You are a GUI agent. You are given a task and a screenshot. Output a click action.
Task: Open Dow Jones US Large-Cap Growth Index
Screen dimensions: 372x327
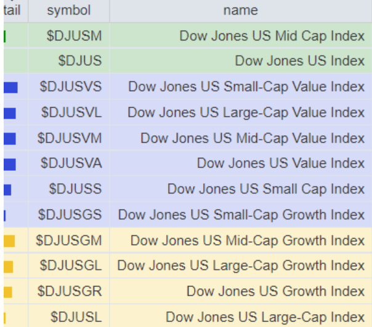point(241,266)
